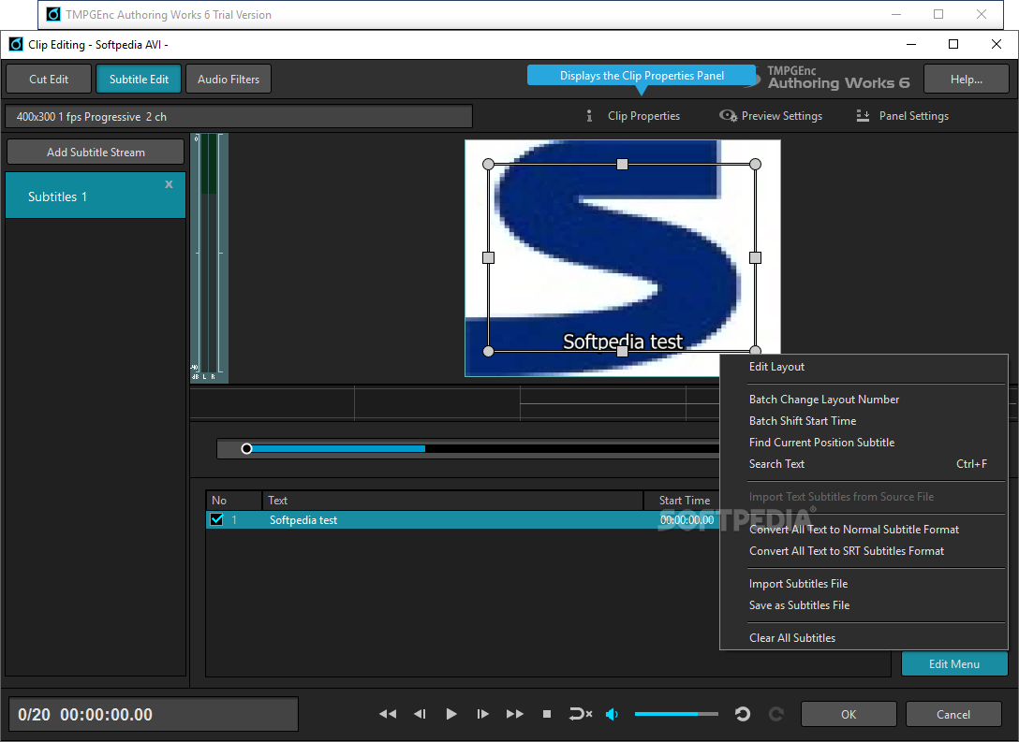The image size is (1019, 742).
Task: Click the Clip Editing window app icon
Action: [16, 44]
